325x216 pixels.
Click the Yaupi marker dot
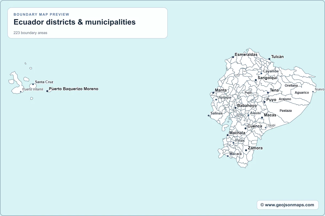pos(265,127)
